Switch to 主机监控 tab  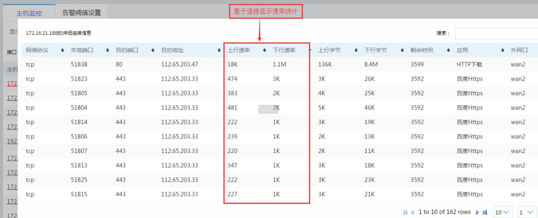(29, 13)
